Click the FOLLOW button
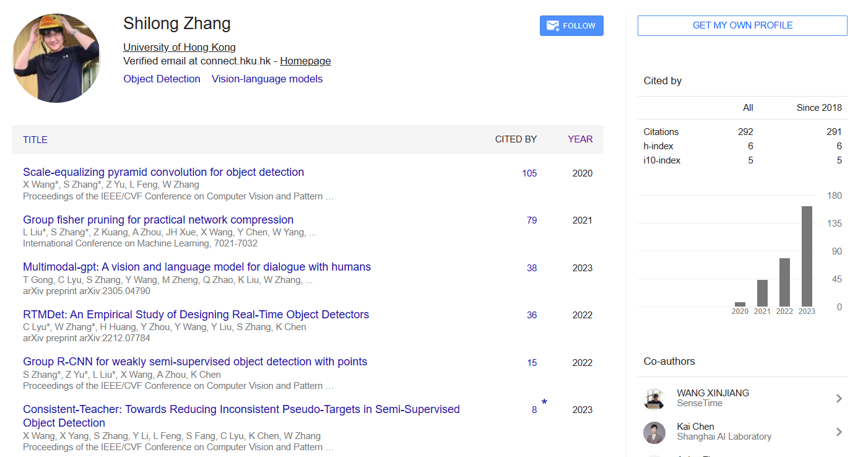 point(571,26)
